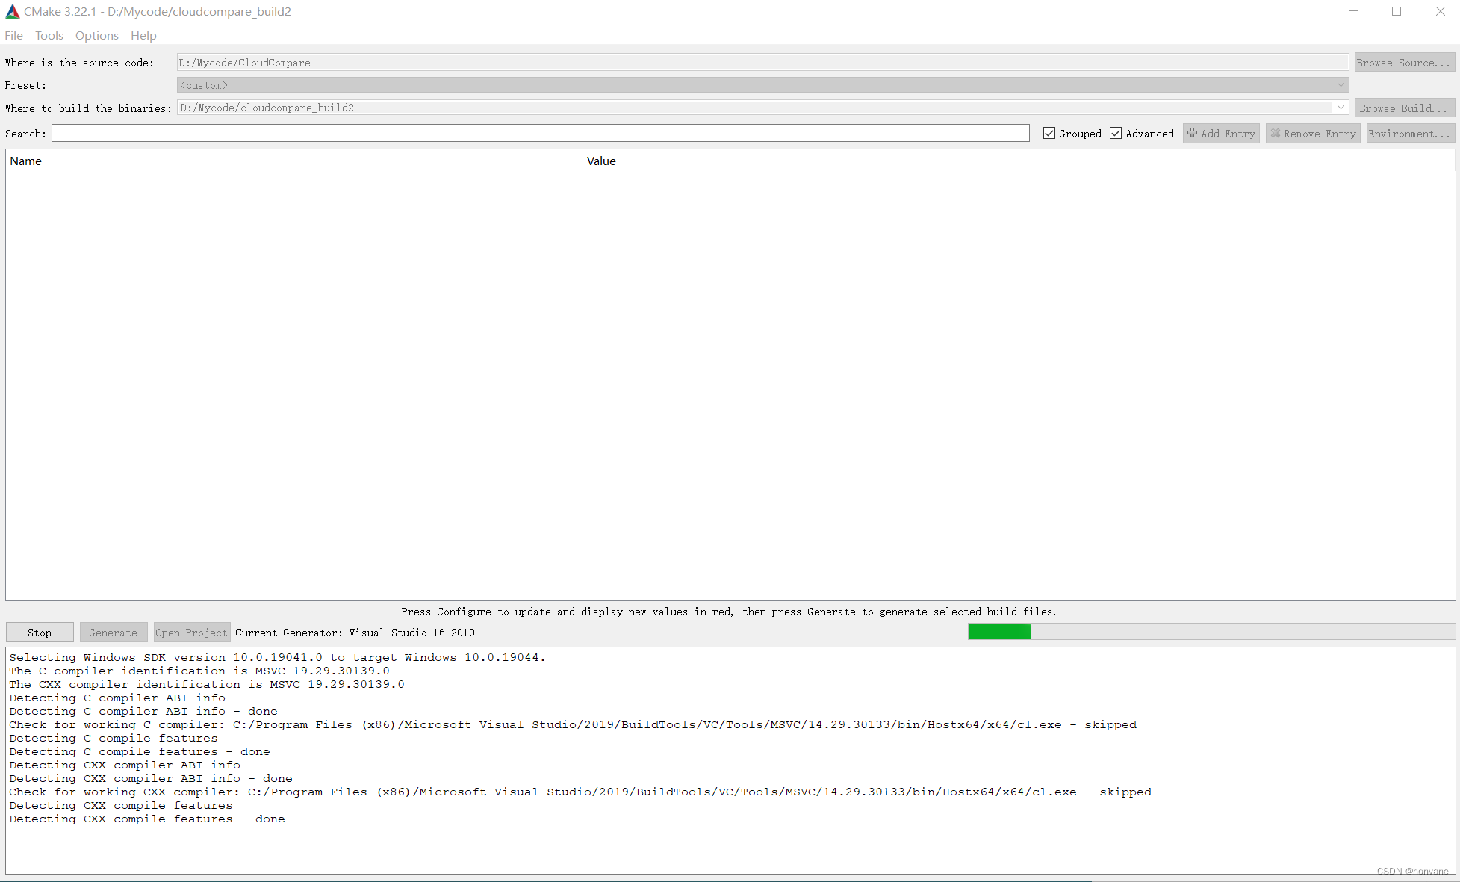Click the Open Project button
This screenshot has width=1460, height=882.
(x=191, y=632)
